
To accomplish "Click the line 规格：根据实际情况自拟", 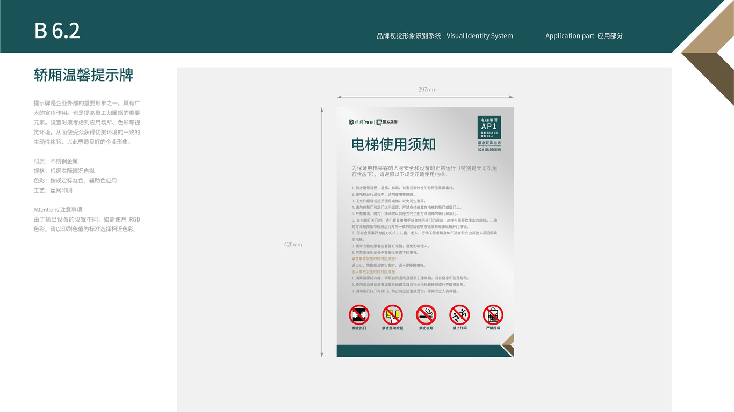I will 64,171.
